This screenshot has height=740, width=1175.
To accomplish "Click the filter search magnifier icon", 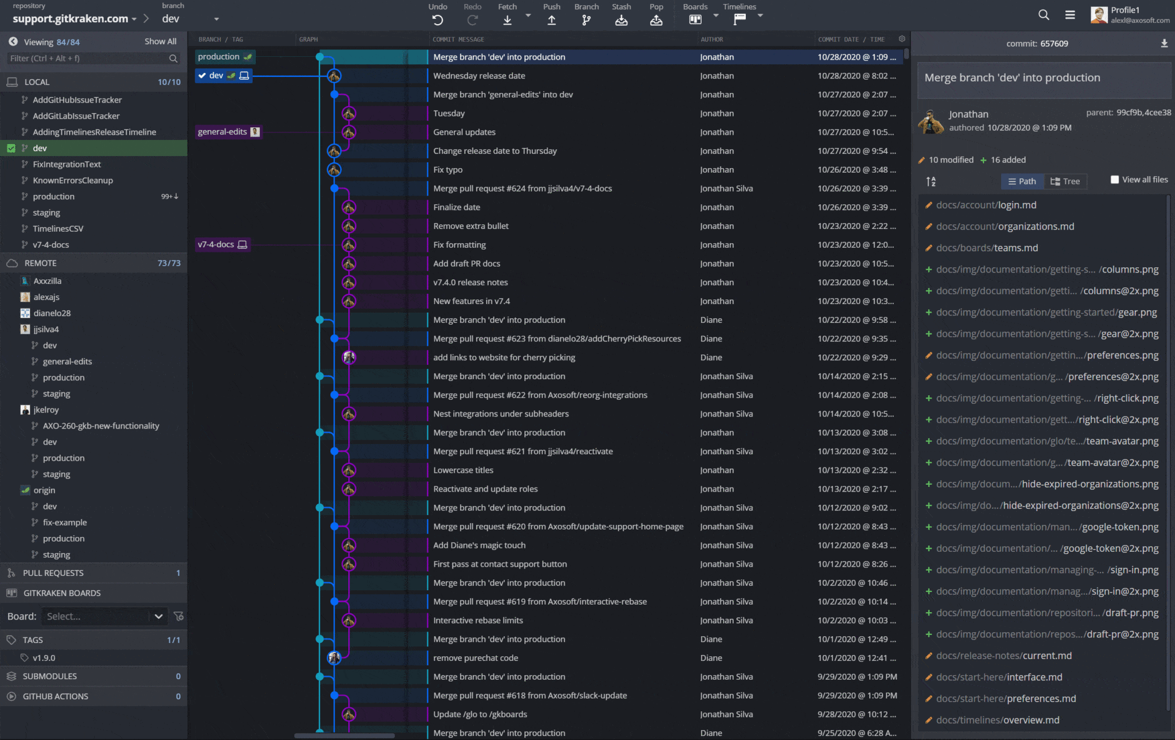I will (x=173, y=59).
